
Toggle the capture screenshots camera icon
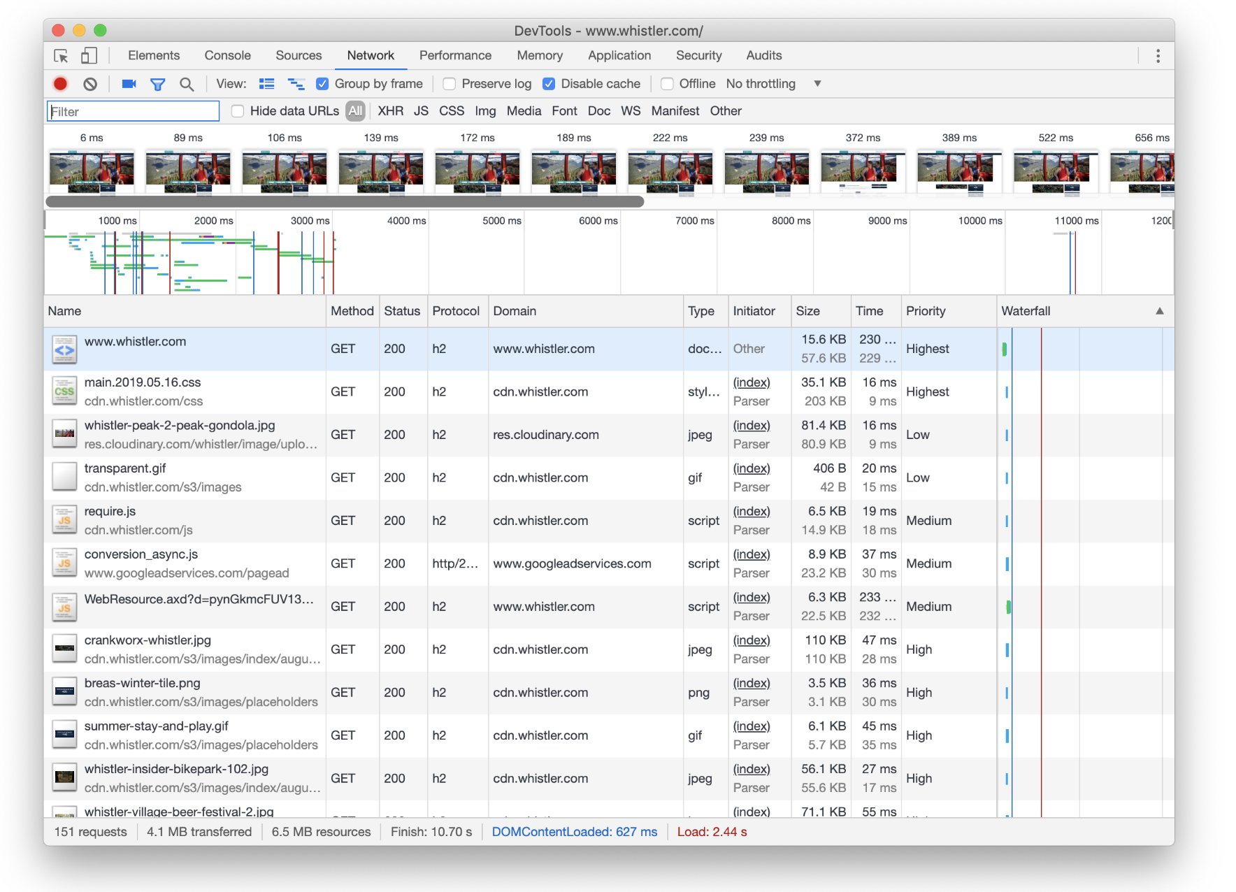[x=129, y=84]
